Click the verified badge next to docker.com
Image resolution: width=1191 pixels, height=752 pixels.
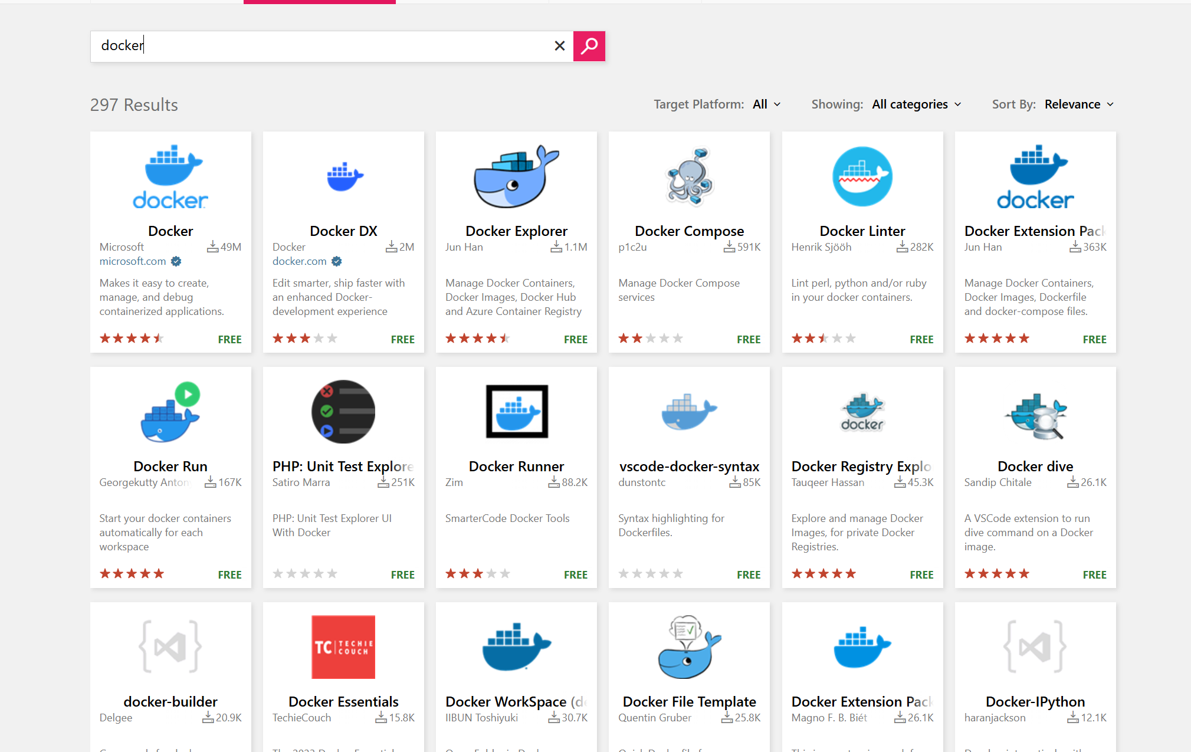click(336, 261)
